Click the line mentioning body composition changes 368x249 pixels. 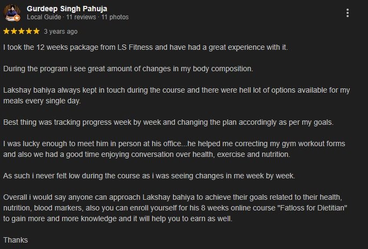pos(128,69)
